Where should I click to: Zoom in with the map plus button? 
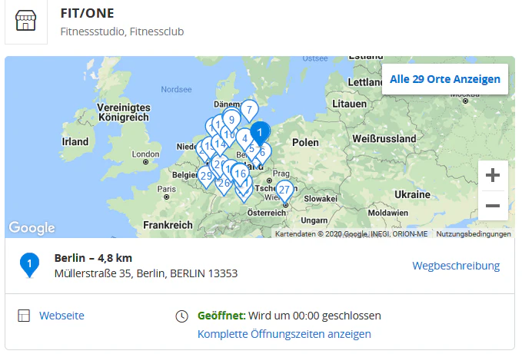coord(493,175)
